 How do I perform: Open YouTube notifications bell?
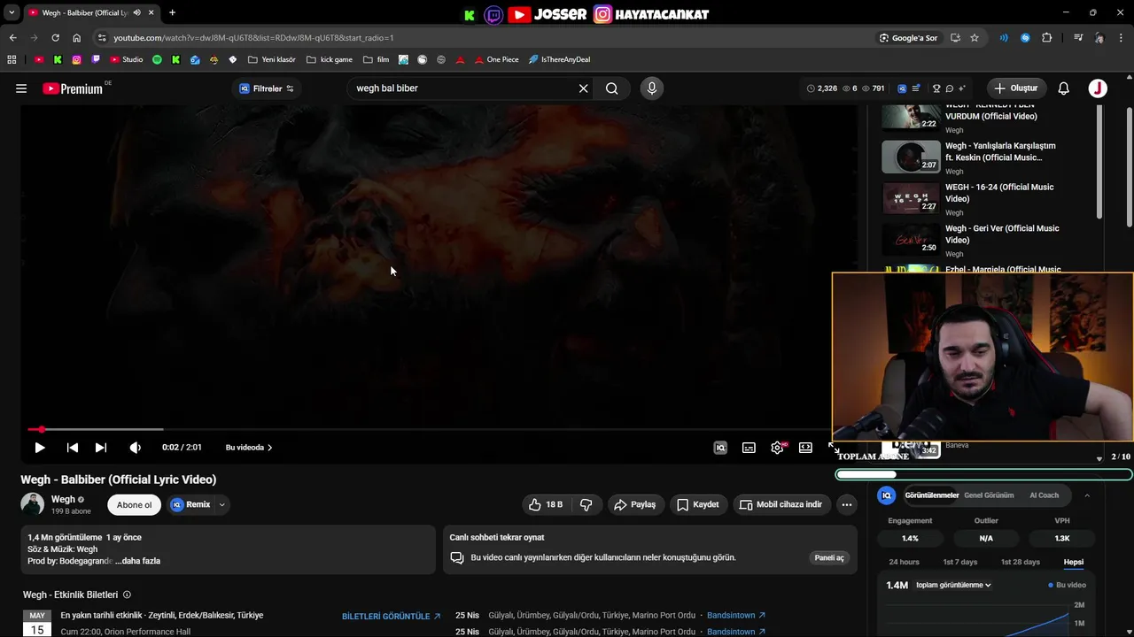point(1063,88)
